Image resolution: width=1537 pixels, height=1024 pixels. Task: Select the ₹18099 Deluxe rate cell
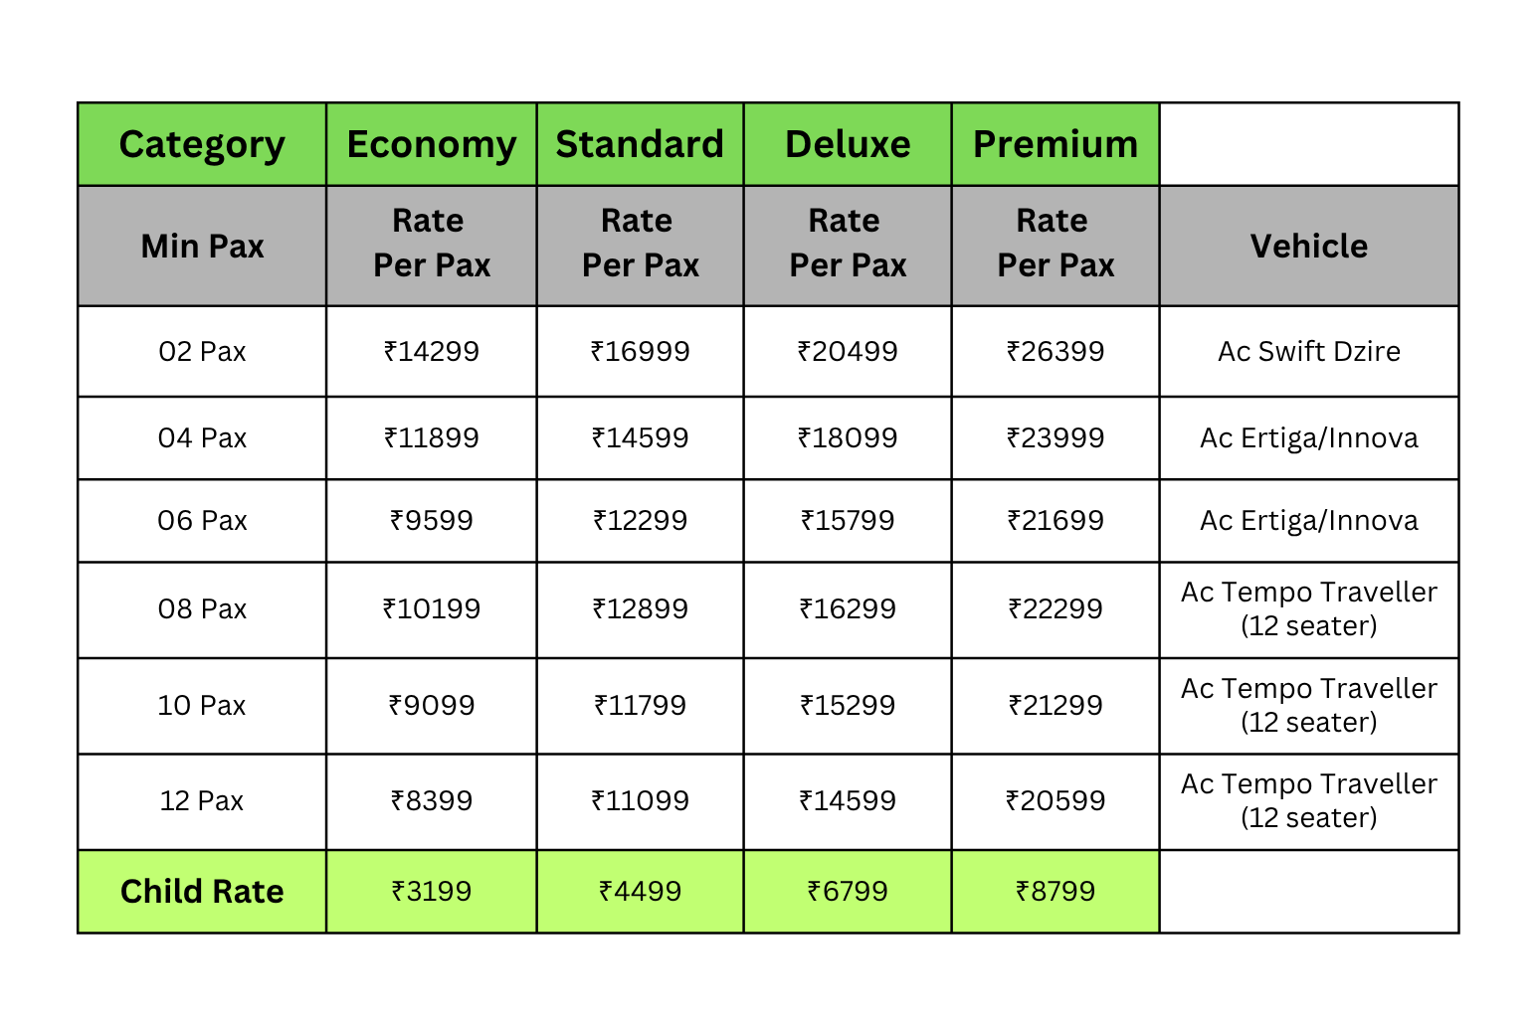pyautogui.click(x=848, y=437)
